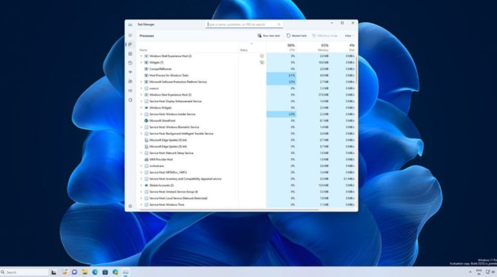The image size is (497, 277).
Task: Expand the Global.Accounts (2) process group
Action: [x=141, y=185]
